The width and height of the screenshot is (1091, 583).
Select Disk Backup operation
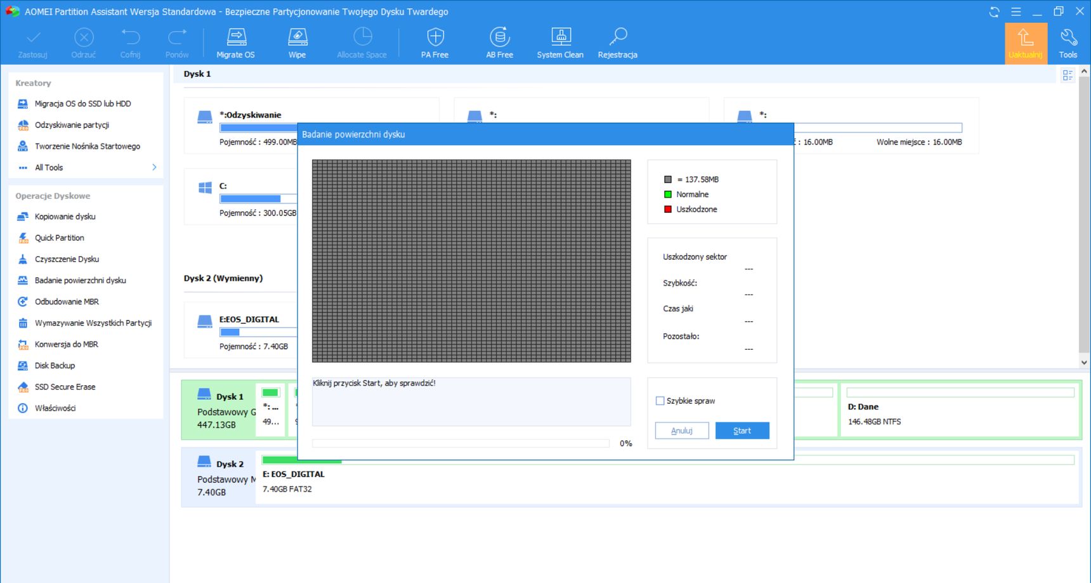tap(55, 366)
